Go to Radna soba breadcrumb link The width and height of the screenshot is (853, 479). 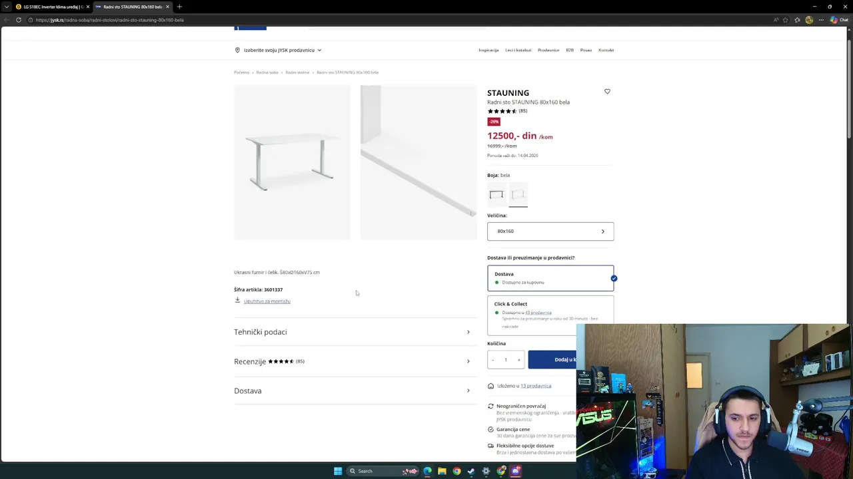tap(267, 72)
